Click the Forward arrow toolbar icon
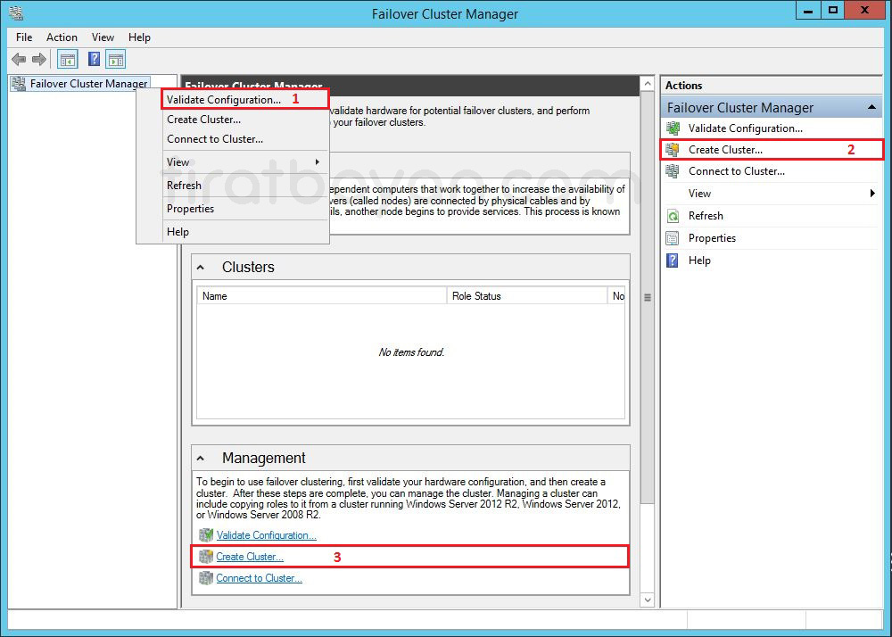The width and height of the screenshot is (892, 637). [39, 59]
